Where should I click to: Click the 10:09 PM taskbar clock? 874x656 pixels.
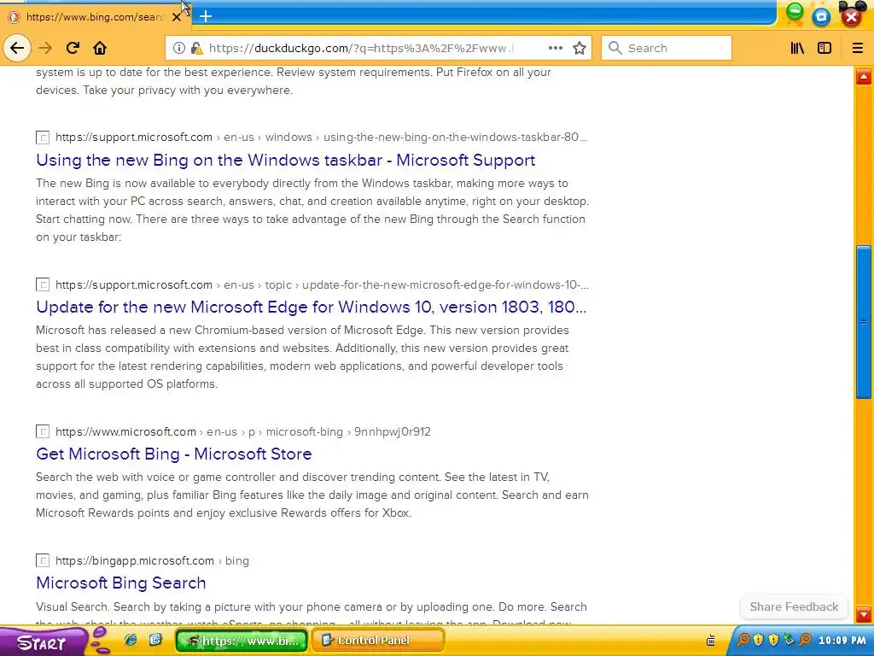point(842,641)
